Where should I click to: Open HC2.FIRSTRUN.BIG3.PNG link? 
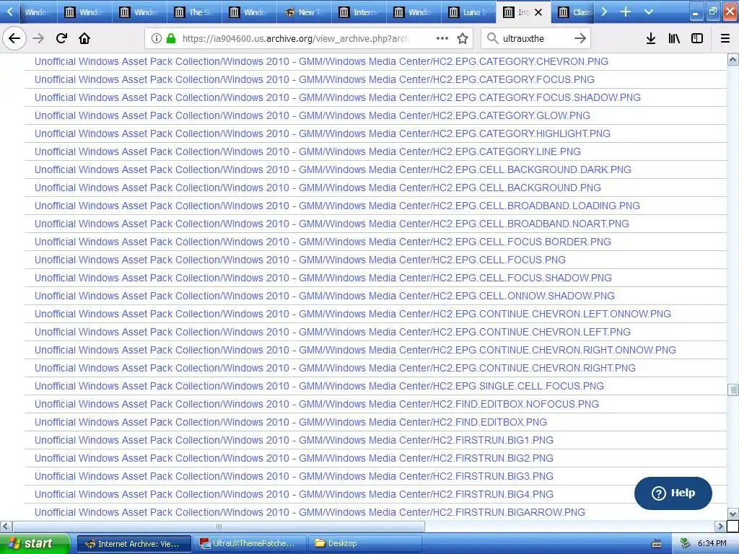(x=294, y=476)
